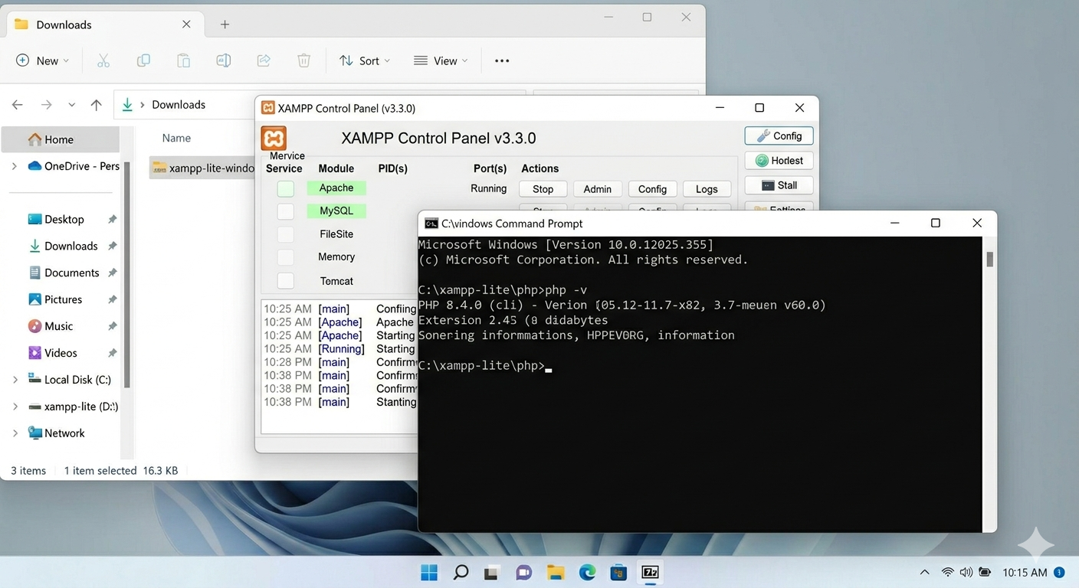Click Admin for the Apache module

597,189
